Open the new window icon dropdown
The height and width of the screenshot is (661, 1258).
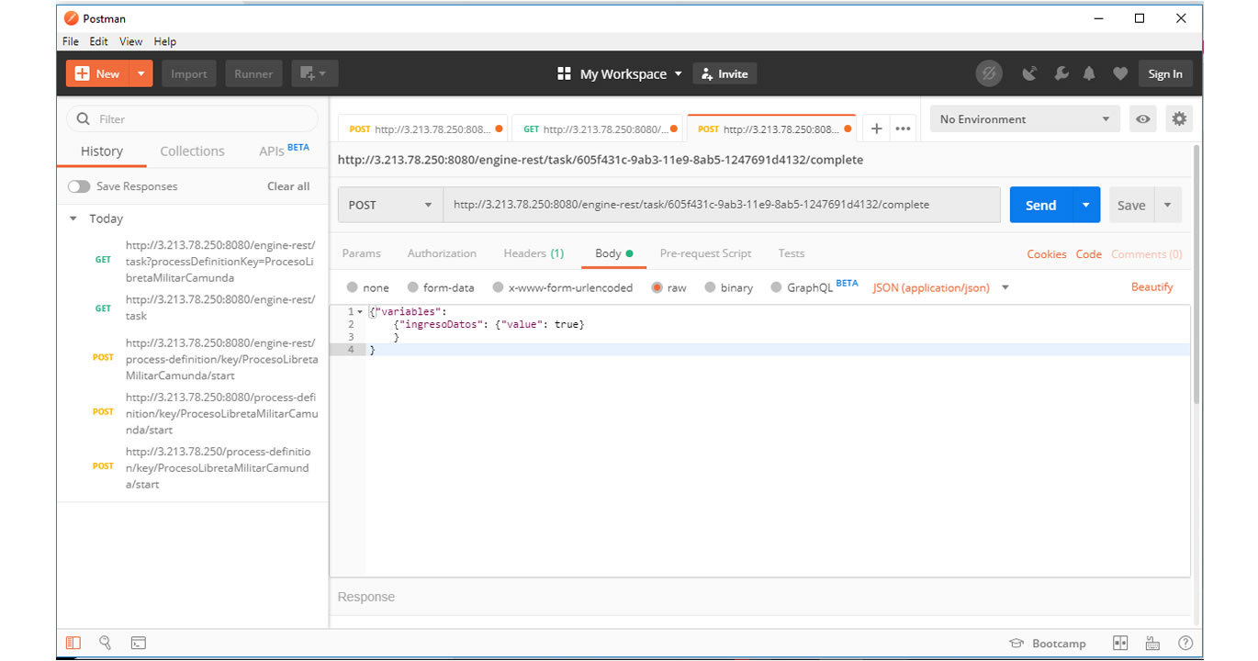315,73
